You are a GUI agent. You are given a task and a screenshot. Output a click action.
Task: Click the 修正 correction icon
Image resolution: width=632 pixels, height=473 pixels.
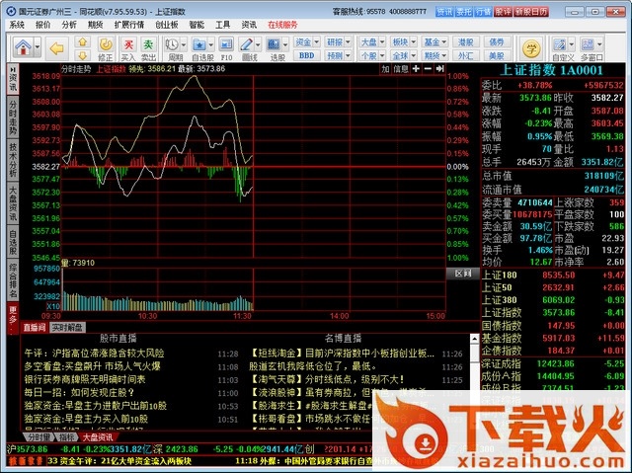pos(106,48)
